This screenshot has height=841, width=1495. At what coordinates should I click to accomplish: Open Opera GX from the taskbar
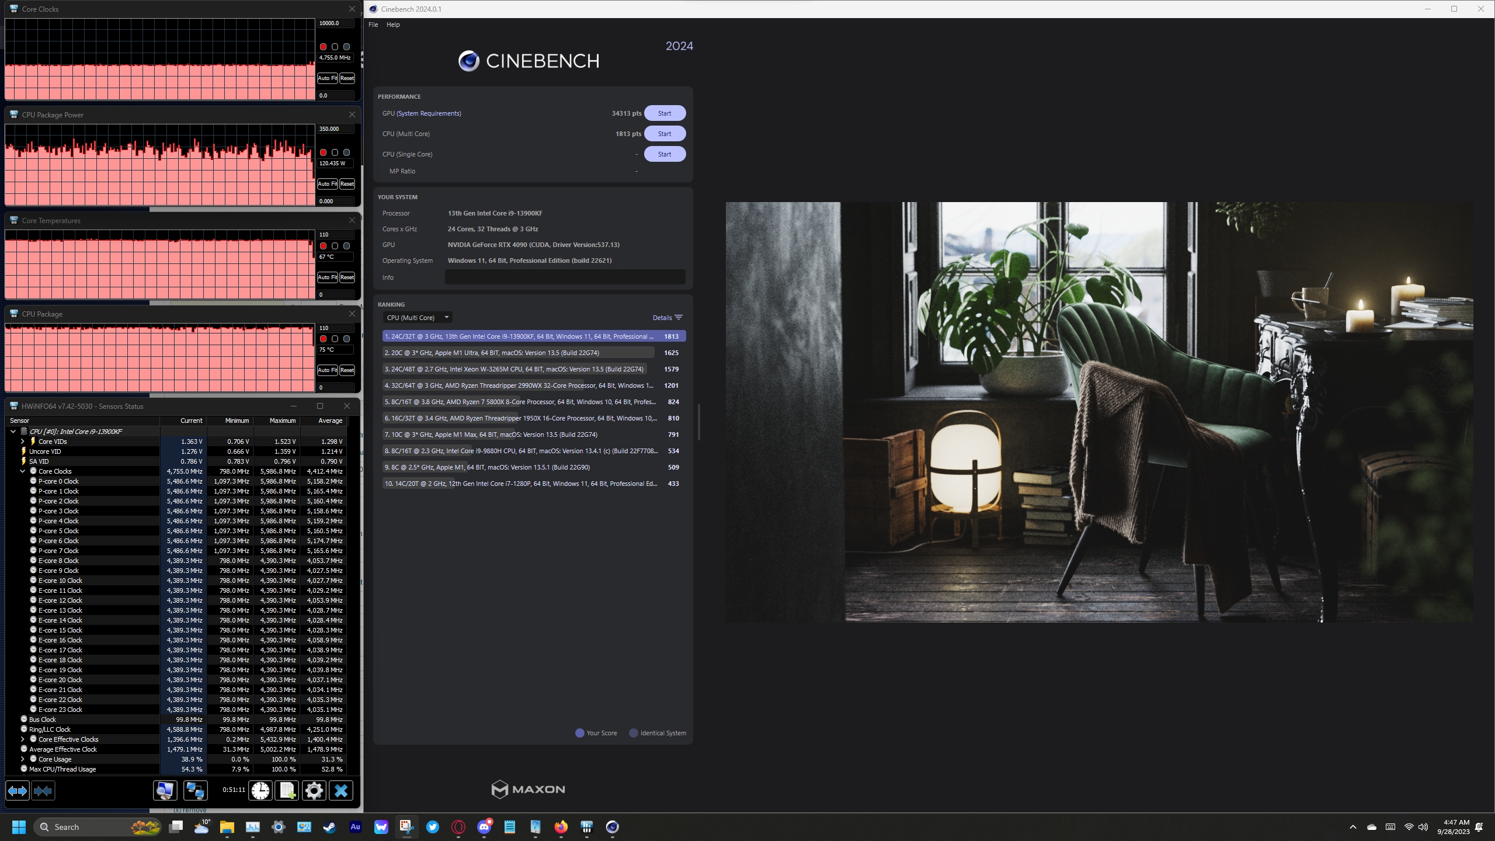click(458, 827)
